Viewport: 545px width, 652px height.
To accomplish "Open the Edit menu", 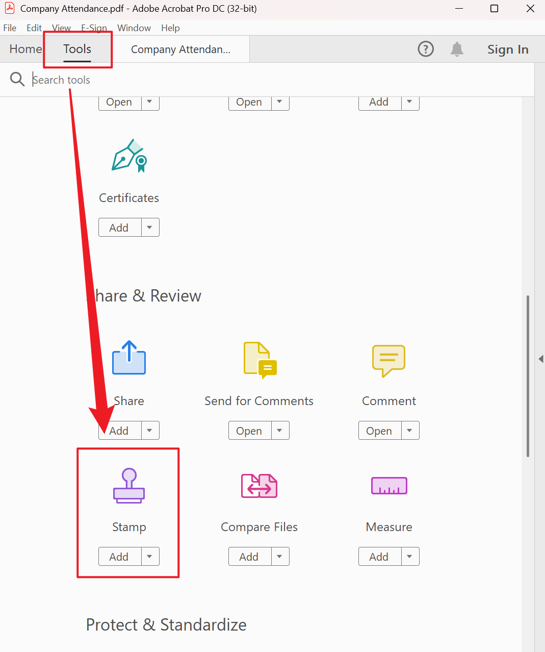I will click(x=34, y=28).
